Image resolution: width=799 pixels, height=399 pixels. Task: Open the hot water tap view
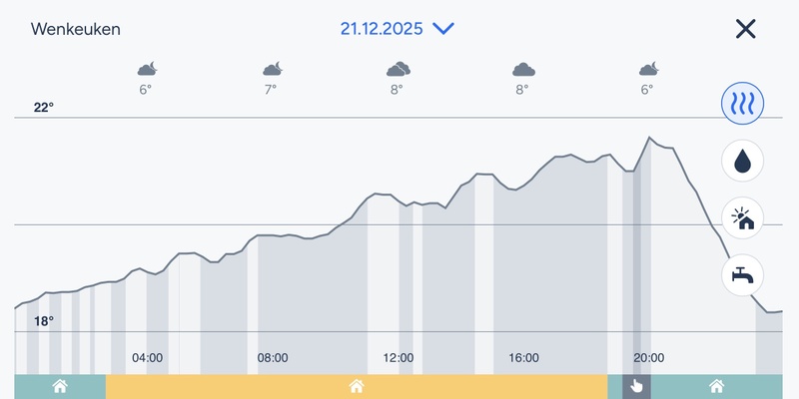coord(742,273)
